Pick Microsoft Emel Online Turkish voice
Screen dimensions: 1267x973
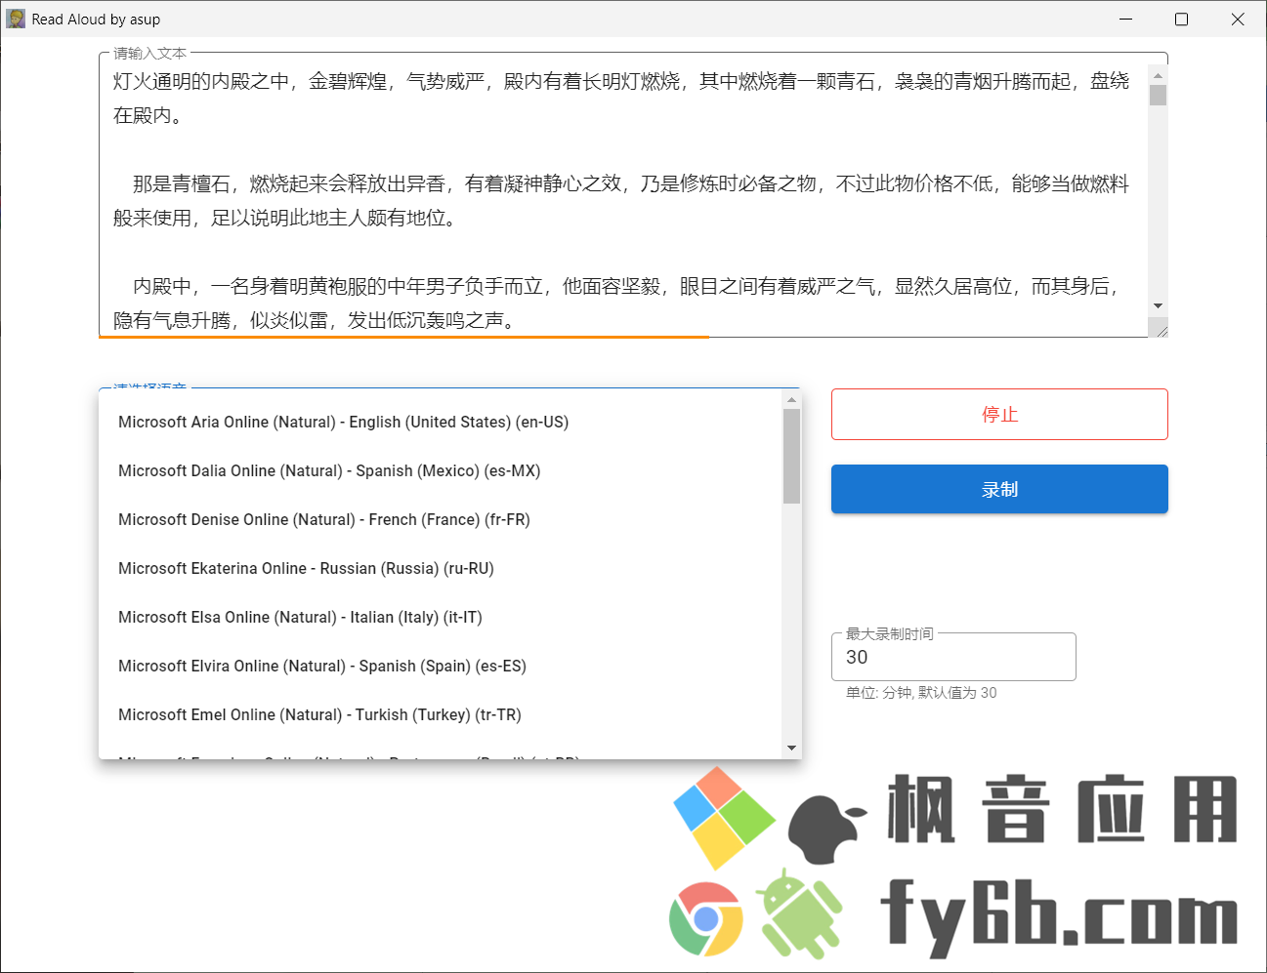coord(441,715)
